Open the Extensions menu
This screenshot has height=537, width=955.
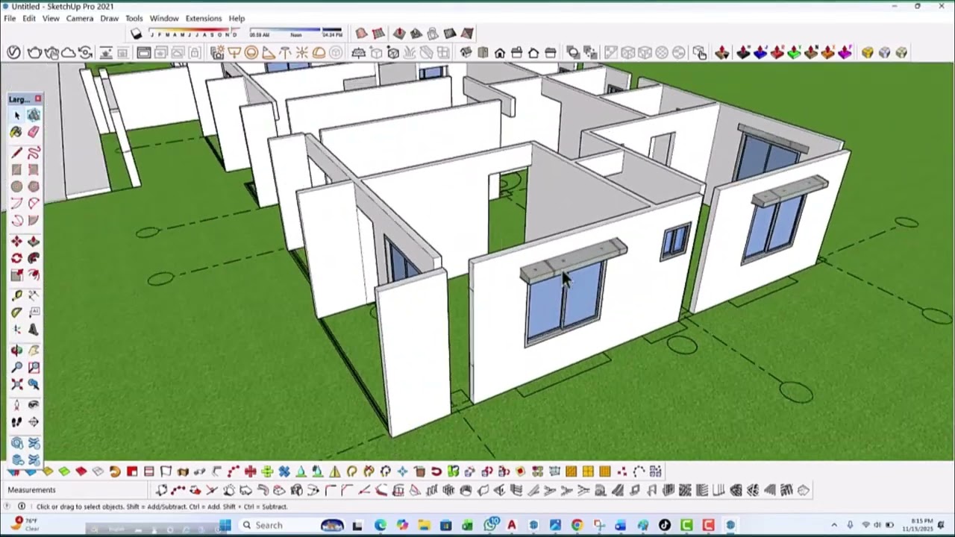point(204,19)
